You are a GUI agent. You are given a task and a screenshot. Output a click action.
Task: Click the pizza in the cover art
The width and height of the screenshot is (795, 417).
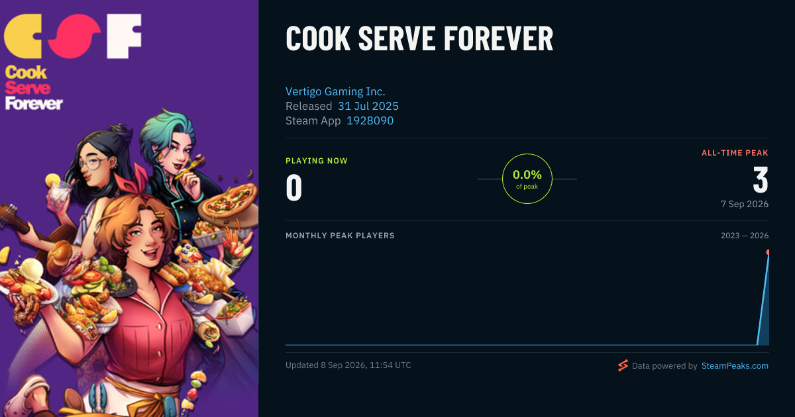(229, 204)
